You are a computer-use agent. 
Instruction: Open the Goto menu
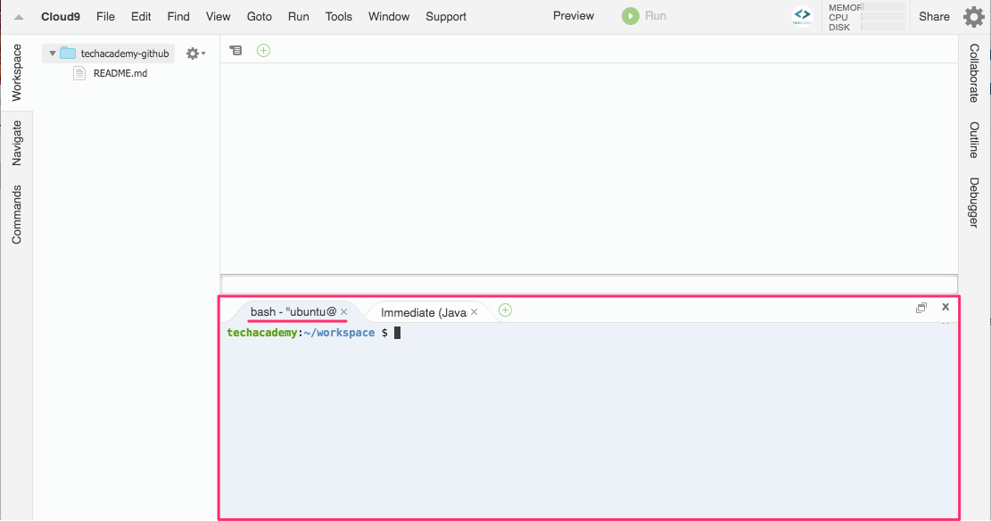pyautogui.click(x=259, y=16)
